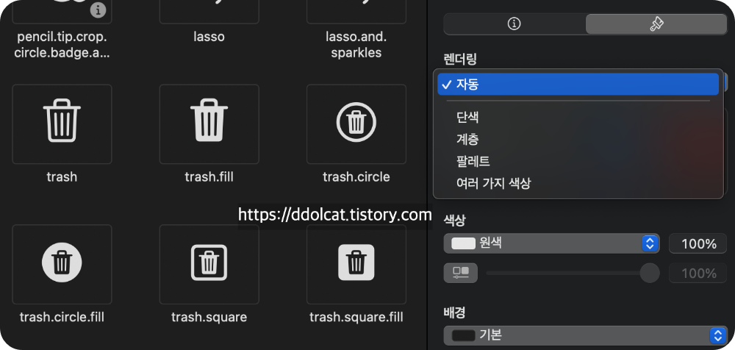Choose 단색 rendering mode
This screenshot has height=350, width=735.
[x=468, y=118]
